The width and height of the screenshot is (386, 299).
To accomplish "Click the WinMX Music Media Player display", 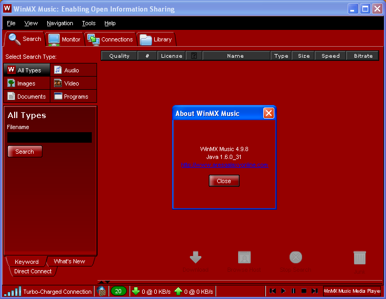I will [x=352, y=291].
